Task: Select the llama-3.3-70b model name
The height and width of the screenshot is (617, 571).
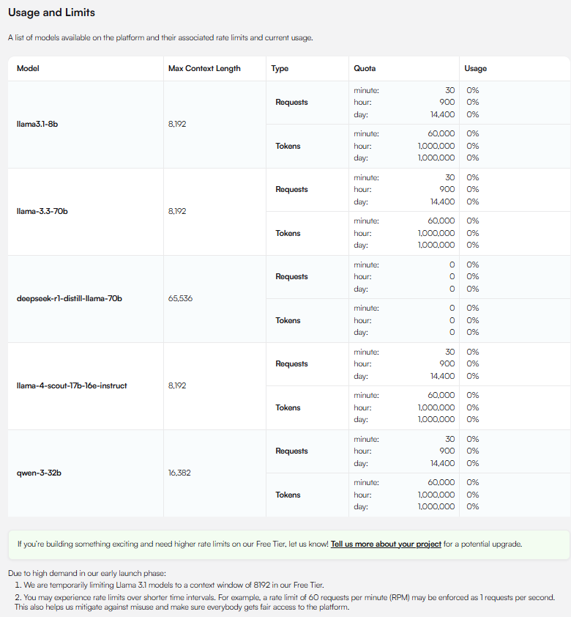Action: point(42,212)
